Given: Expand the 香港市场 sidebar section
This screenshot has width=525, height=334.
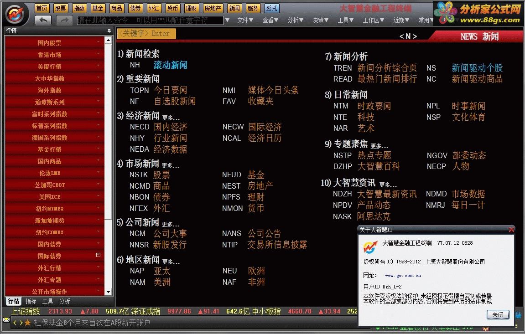Looking at the screenshot, I should point(55,55).
